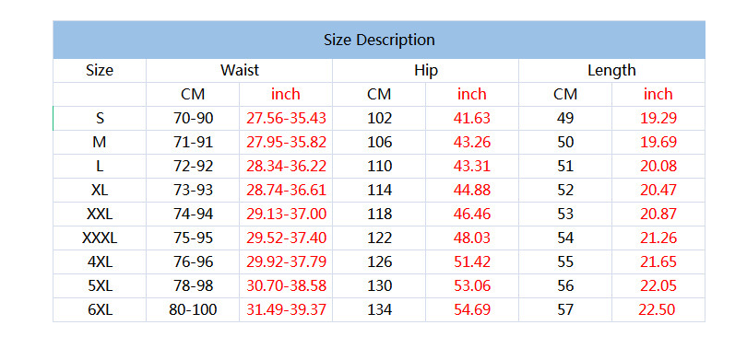
Task: Click length inch value 22.50
Action: click(658, 309)
